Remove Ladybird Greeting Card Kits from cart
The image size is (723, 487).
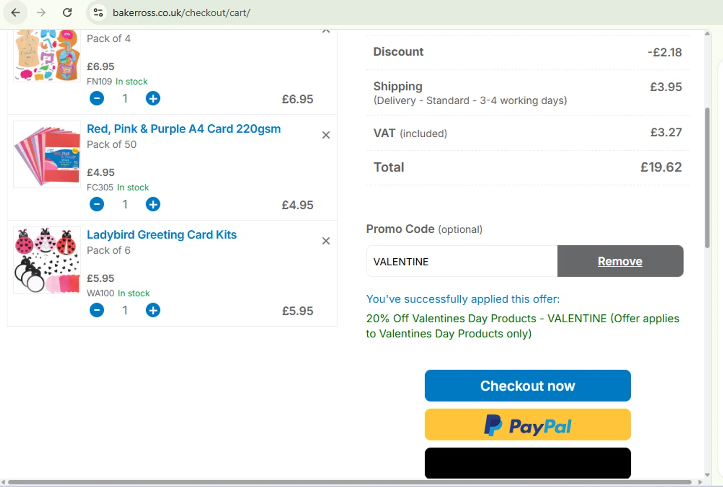point(326,241)
